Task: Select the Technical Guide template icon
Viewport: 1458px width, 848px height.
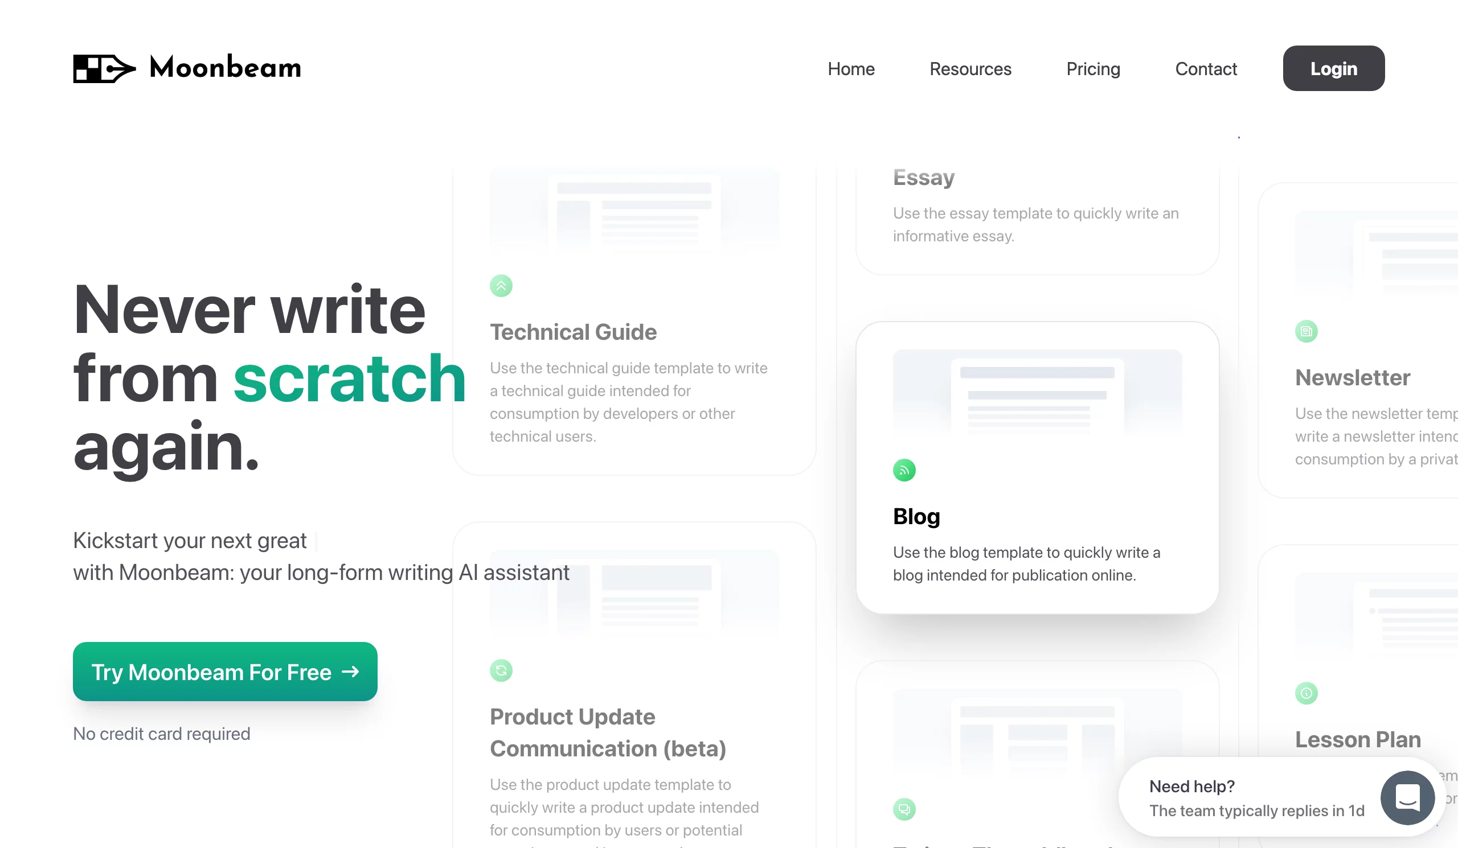Action: click(501, 286)
